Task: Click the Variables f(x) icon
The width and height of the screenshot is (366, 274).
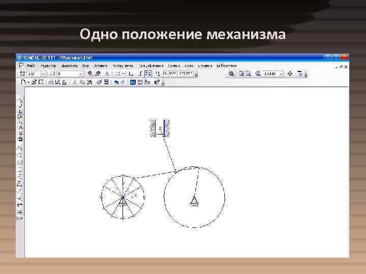Action: pos(147,82)
